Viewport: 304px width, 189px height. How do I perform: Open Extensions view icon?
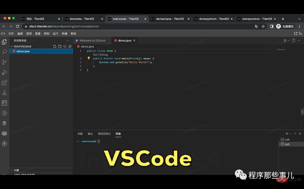(4, 83)
